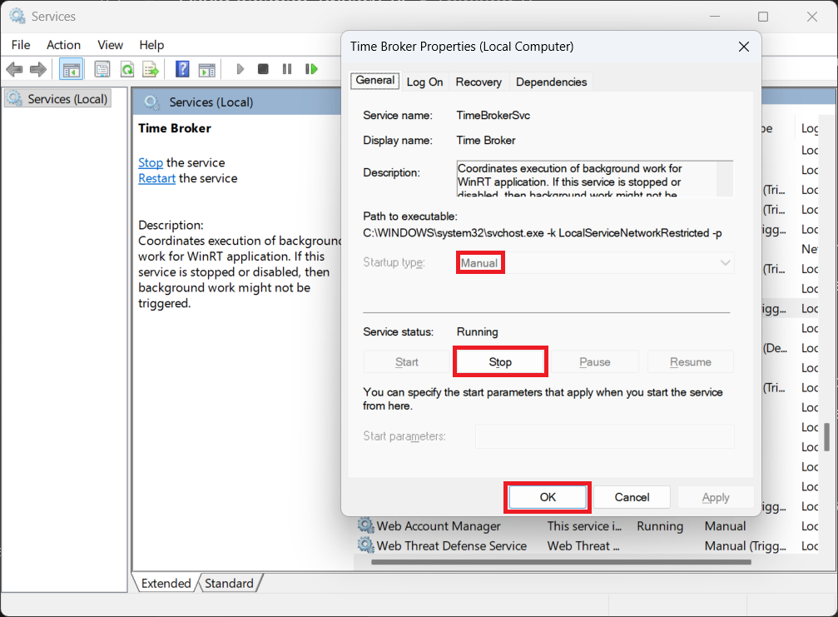This screenshot has height=617, width=838.
Task: Expand the Startup type dropdown
Action: 595,263
